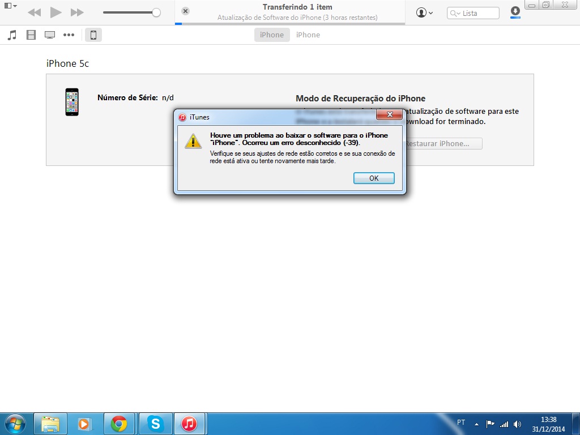Minimize the iTunes window
Screen dimensions: 580x435
532,5
